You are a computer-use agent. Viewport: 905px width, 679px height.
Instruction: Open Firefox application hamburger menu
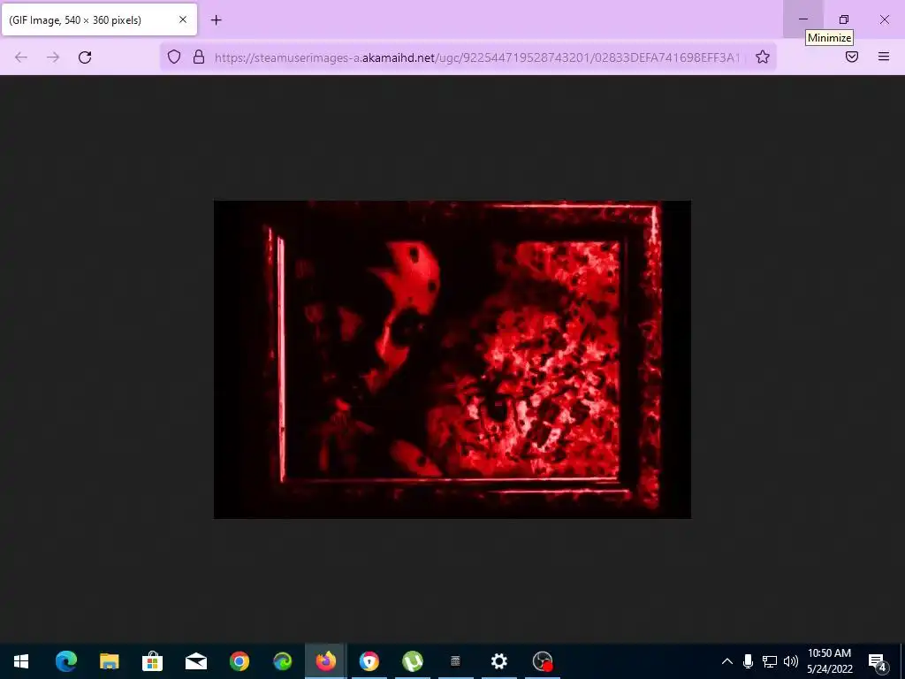pyautogui.click(x=884, y=57)
